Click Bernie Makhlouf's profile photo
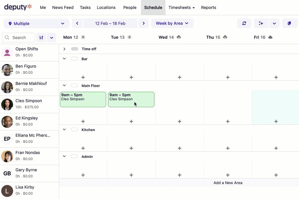299x199 pixels. click(7, 87)
